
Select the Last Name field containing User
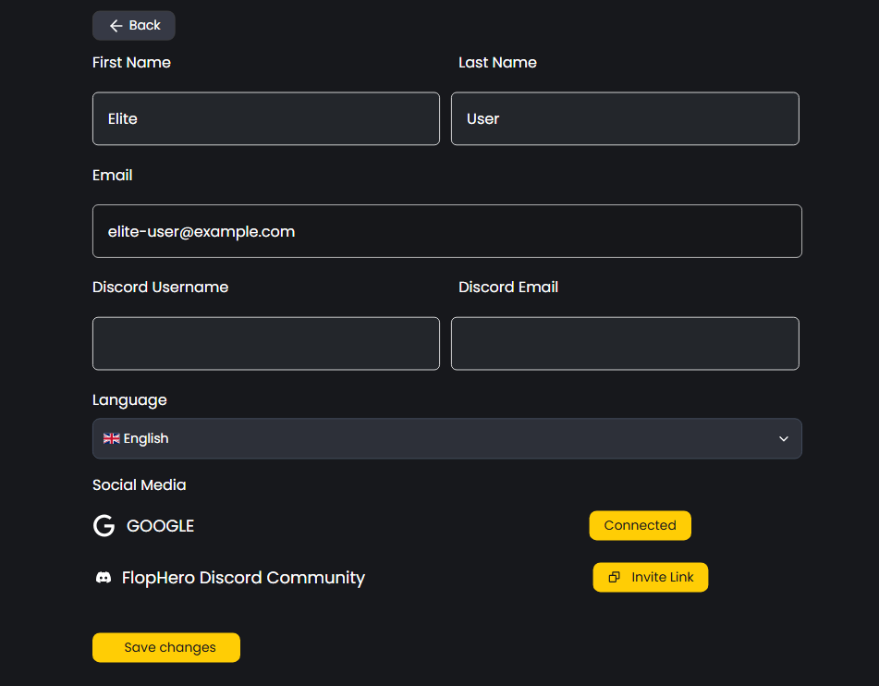pyautogui.click(x=625, y=118)
